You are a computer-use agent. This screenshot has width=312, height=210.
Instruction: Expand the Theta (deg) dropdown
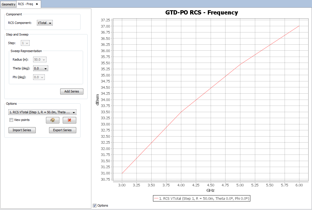click(41, 68)
